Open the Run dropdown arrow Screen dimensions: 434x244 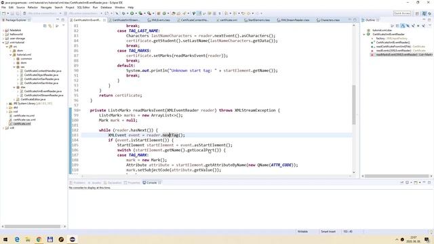coord(136,14)
